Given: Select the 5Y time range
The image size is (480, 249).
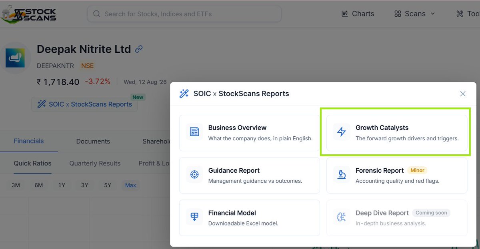Looking at the screenshot, I should (x=108, y=185).
